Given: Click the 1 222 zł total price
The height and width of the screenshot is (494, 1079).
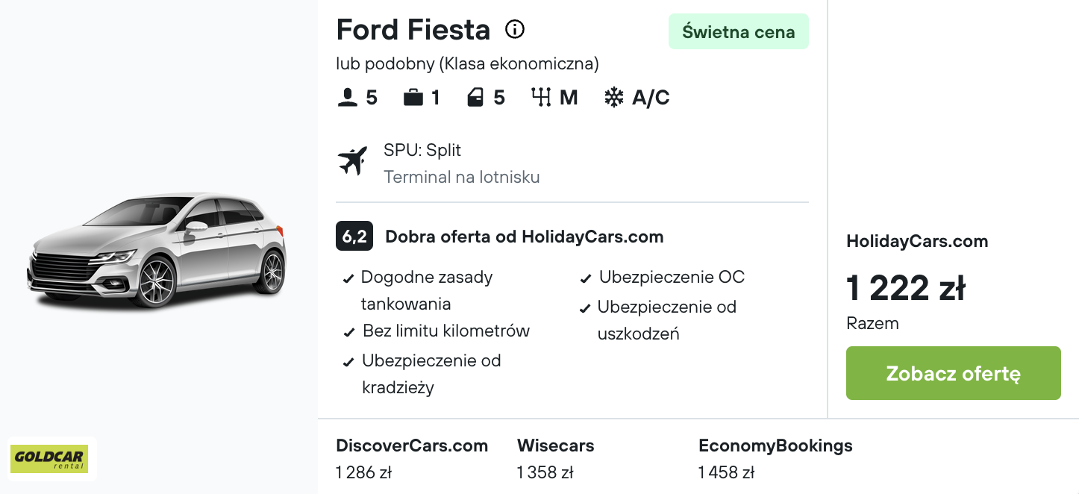Looking at the screenshot, I should pyautogui.click(x=905, y=288).
